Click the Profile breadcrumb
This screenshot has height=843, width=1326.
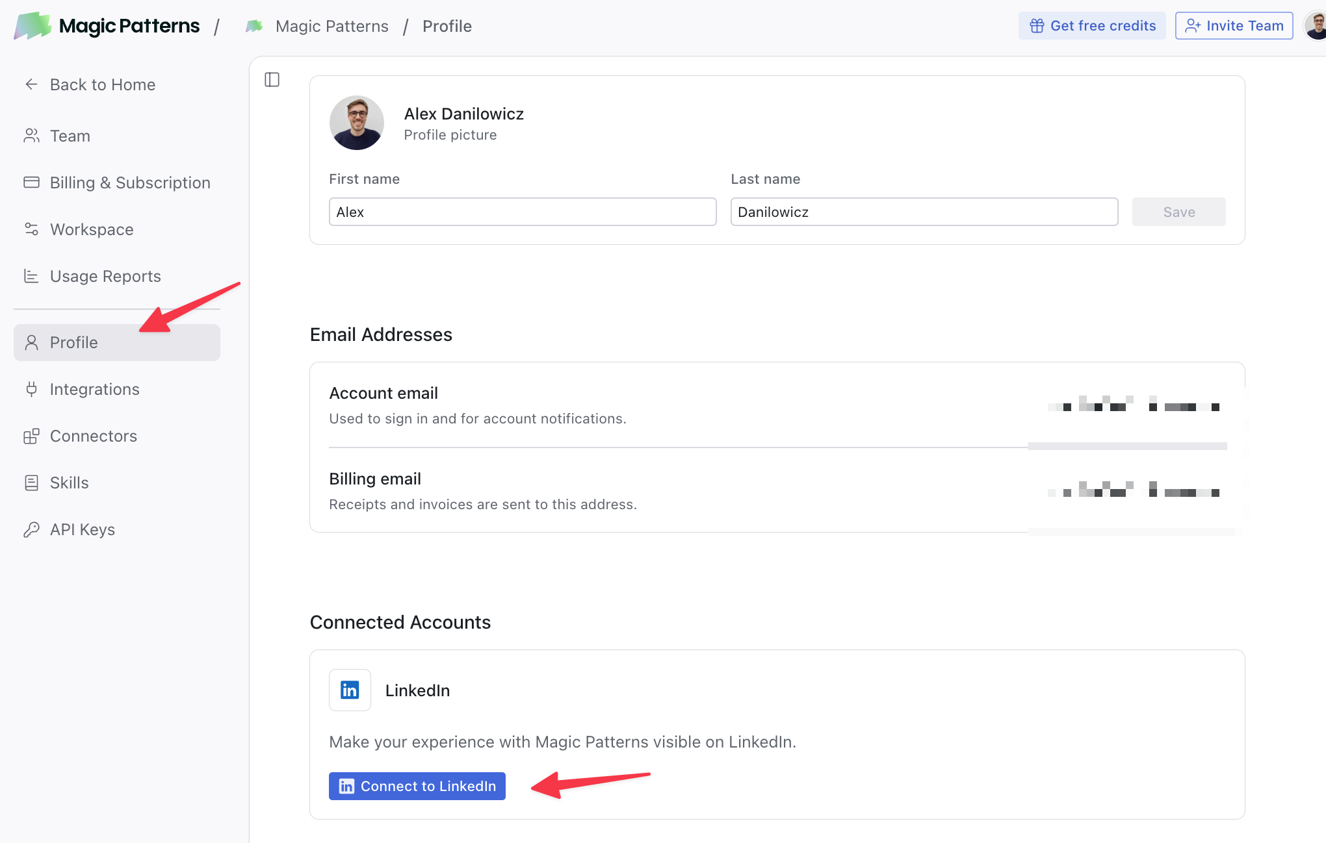tap(447, 26)
